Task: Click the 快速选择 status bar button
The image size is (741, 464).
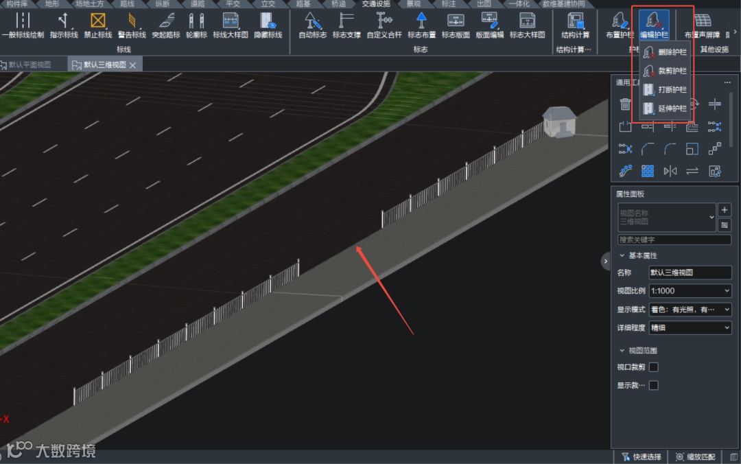Action: [x=642, y=457]
